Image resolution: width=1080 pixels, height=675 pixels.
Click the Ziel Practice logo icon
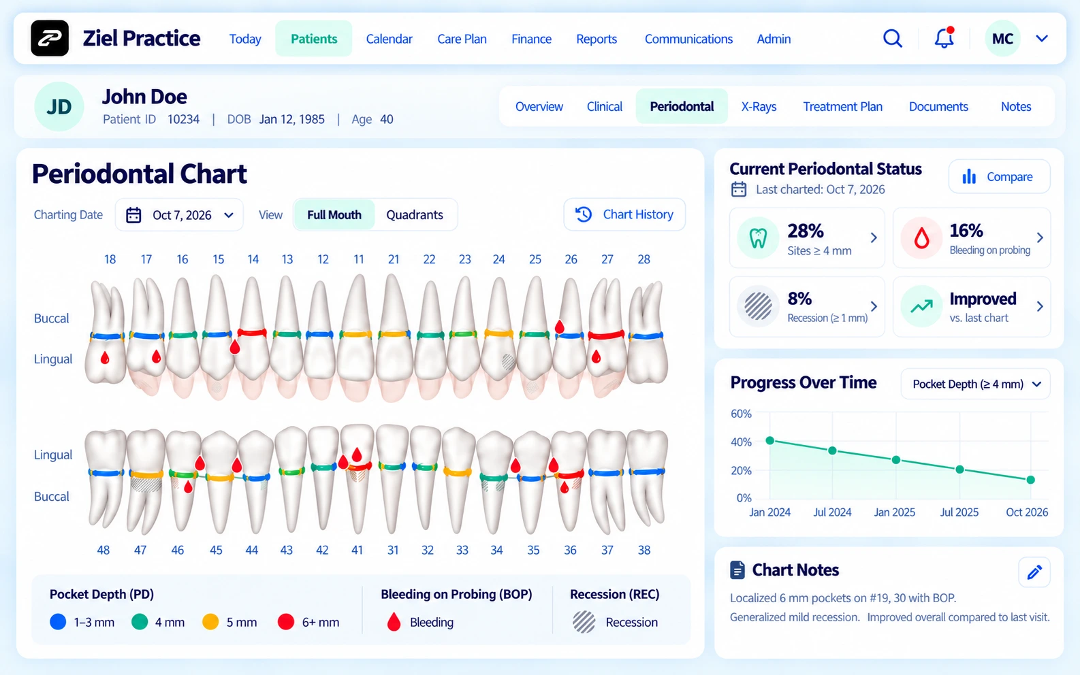point(50,38)
